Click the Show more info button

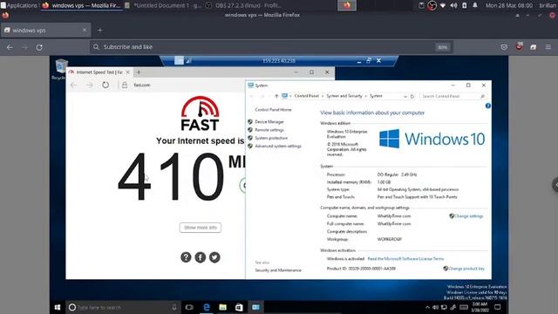[x=201, y=228]
